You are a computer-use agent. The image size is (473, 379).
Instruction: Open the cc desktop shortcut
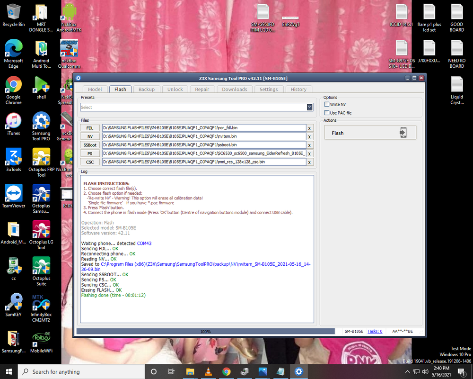pos(13,269)
